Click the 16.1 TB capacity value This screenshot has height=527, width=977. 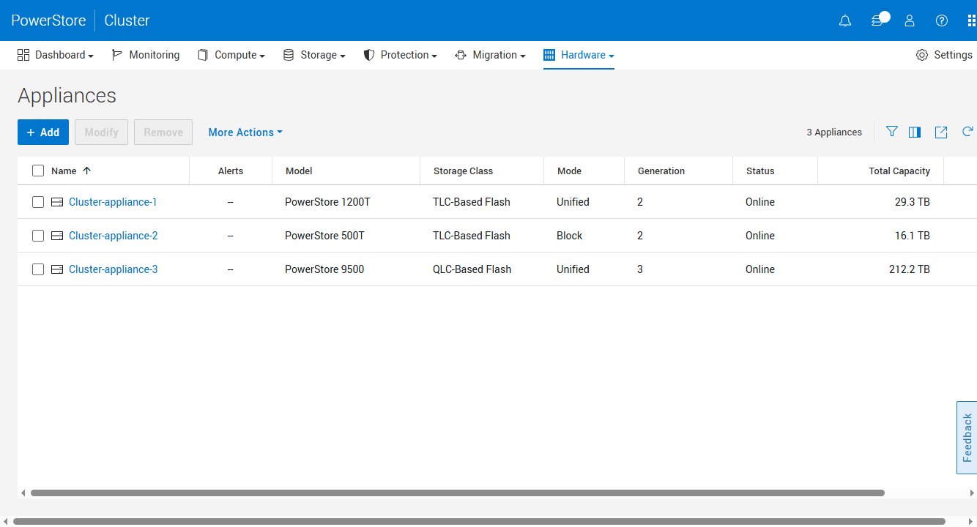click(x=913, y=236)
